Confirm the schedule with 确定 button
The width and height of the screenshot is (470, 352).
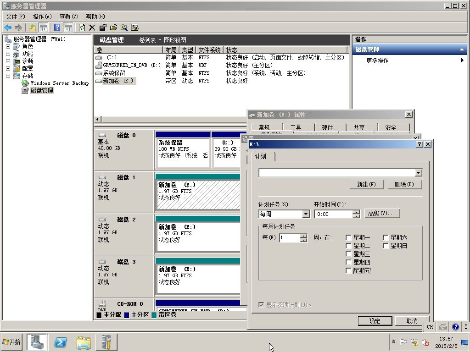375,321
